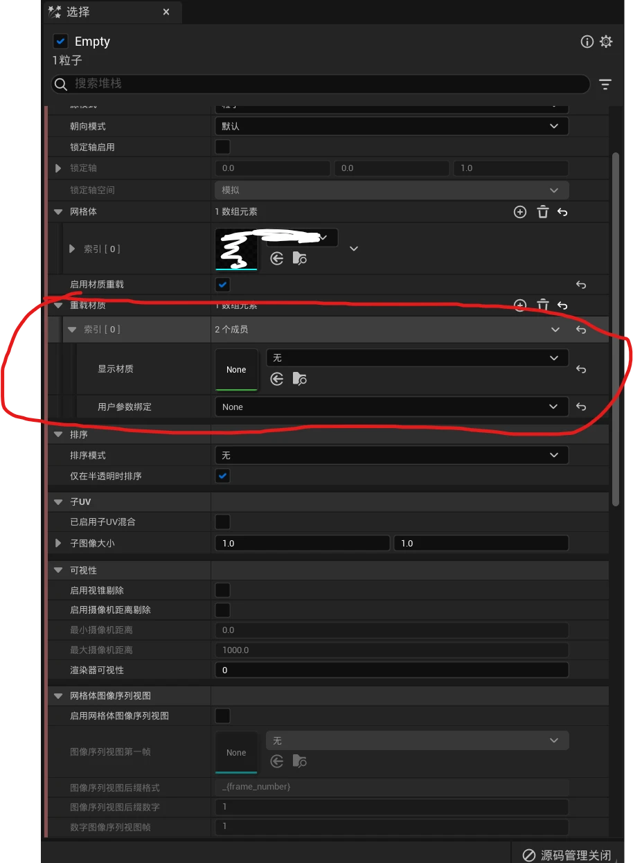Click the trash icon for 网格体 array

[543, 212]
